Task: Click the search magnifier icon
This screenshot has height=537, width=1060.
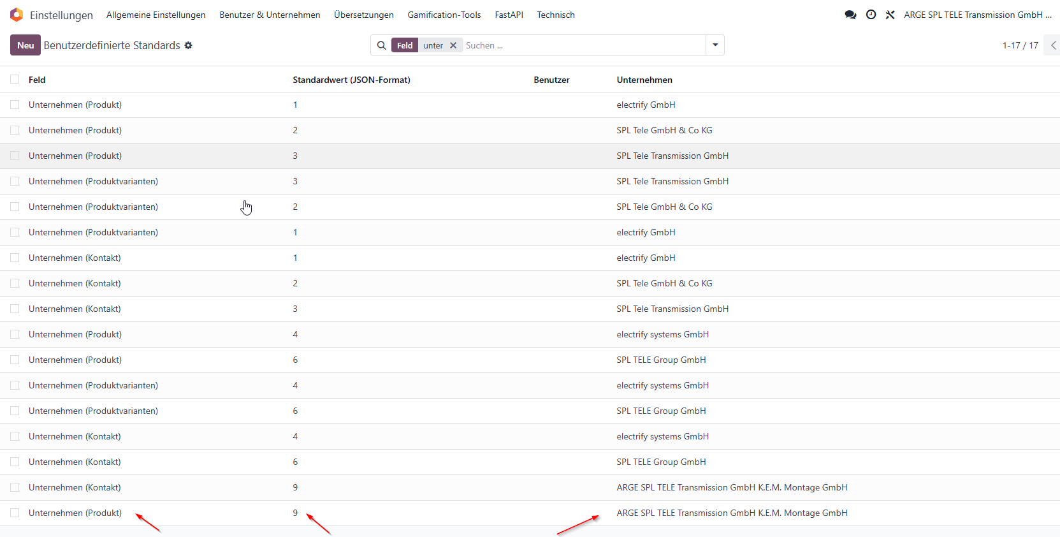Action: click(381, 45)
